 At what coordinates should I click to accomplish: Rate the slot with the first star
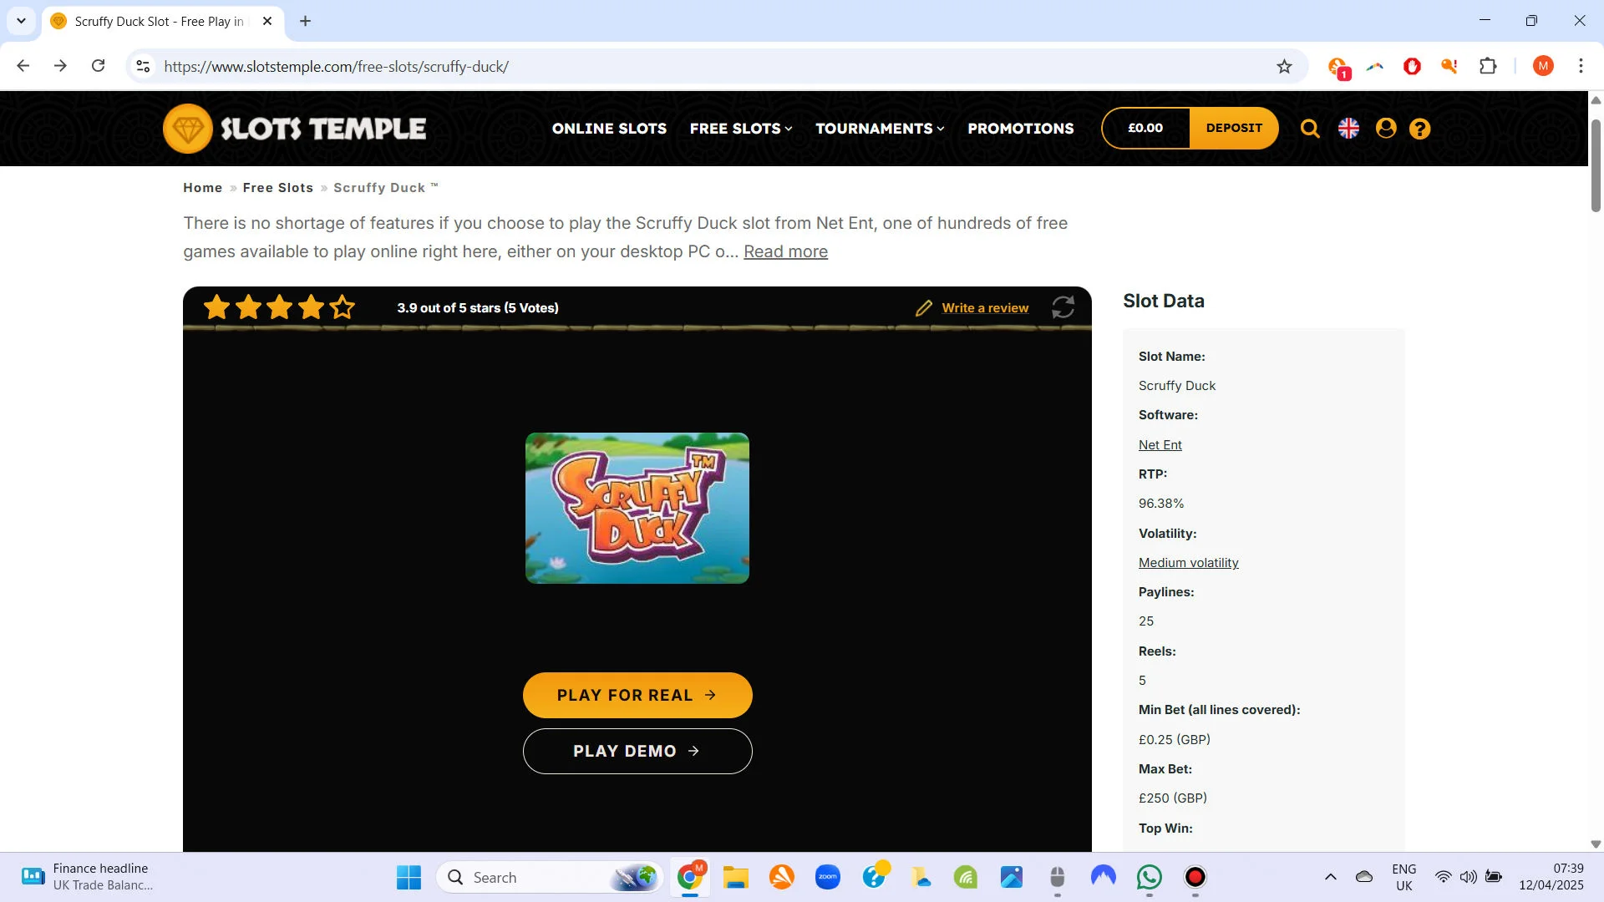tap(216, 307)
